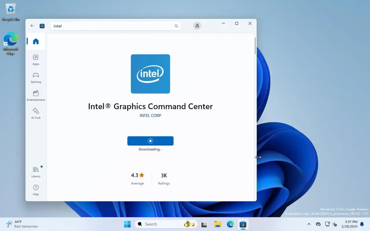Click the Intel app logo thumbnail
370x231 pixels.
(x=150, y=74)
